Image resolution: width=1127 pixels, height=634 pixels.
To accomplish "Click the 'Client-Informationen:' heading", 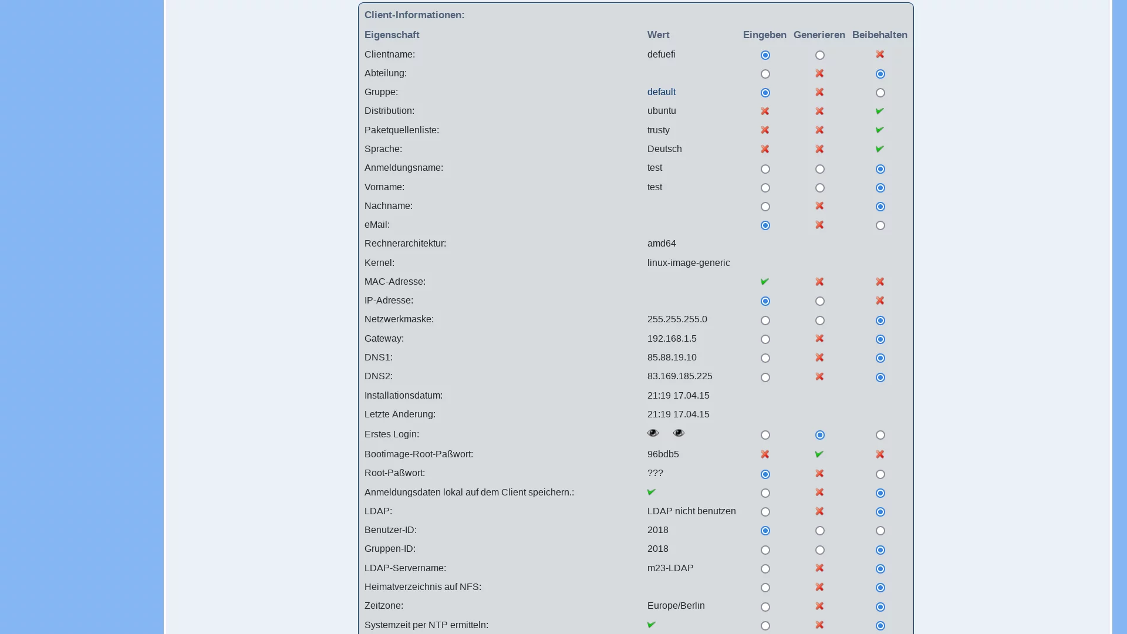I will pos(414,15).
